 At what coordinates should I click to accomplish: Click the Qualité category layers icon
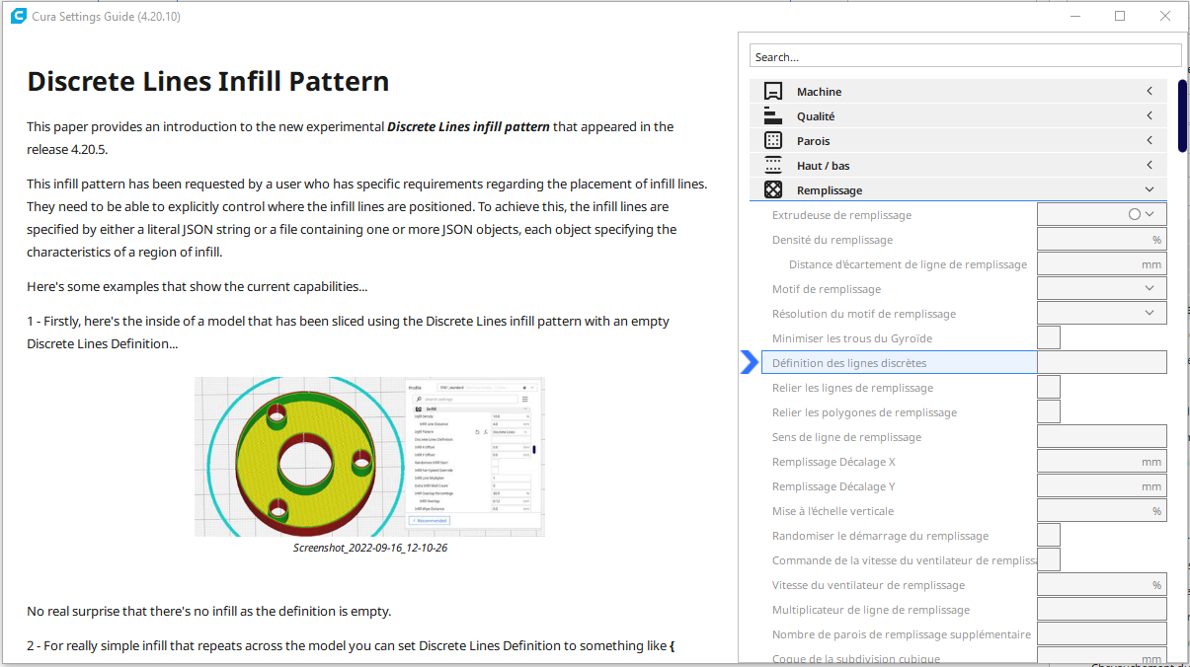point(773,116)
